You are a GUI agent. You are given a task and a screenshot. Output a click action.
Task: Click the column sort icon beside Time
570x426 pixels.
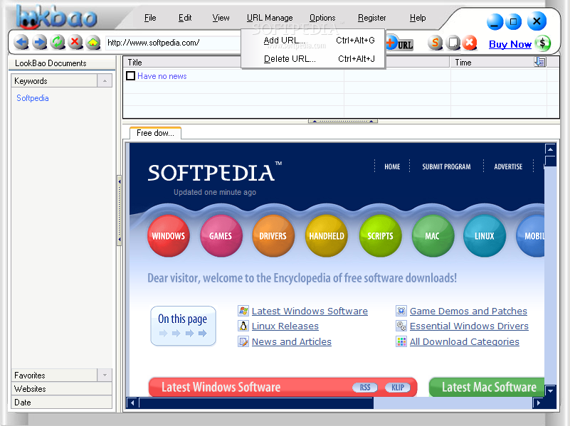(540, 62)
